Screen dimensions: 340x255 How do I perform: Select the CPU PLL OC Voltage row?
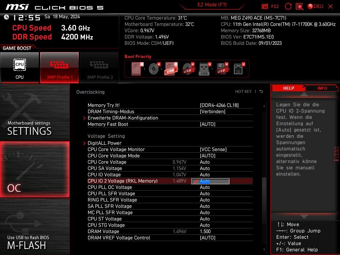pos(170,187)
